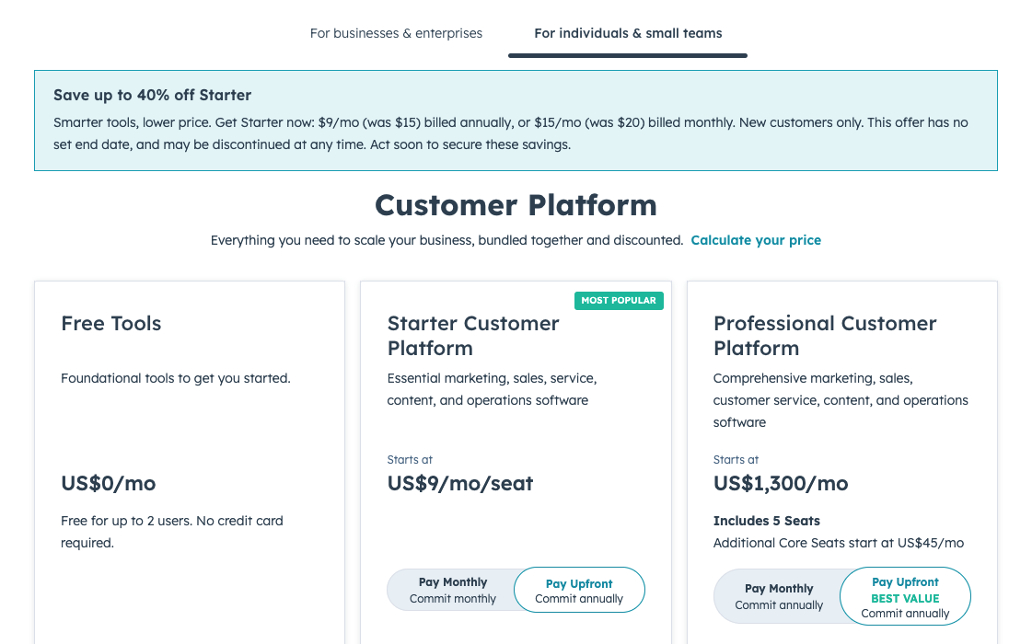This screenshot has width=1009, height=644.
Task: Click the US$9/mo/seat price
Action: (460, 483)
